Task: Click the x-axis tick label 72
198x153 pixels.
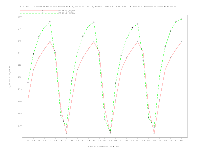Action: coord(159,140)
